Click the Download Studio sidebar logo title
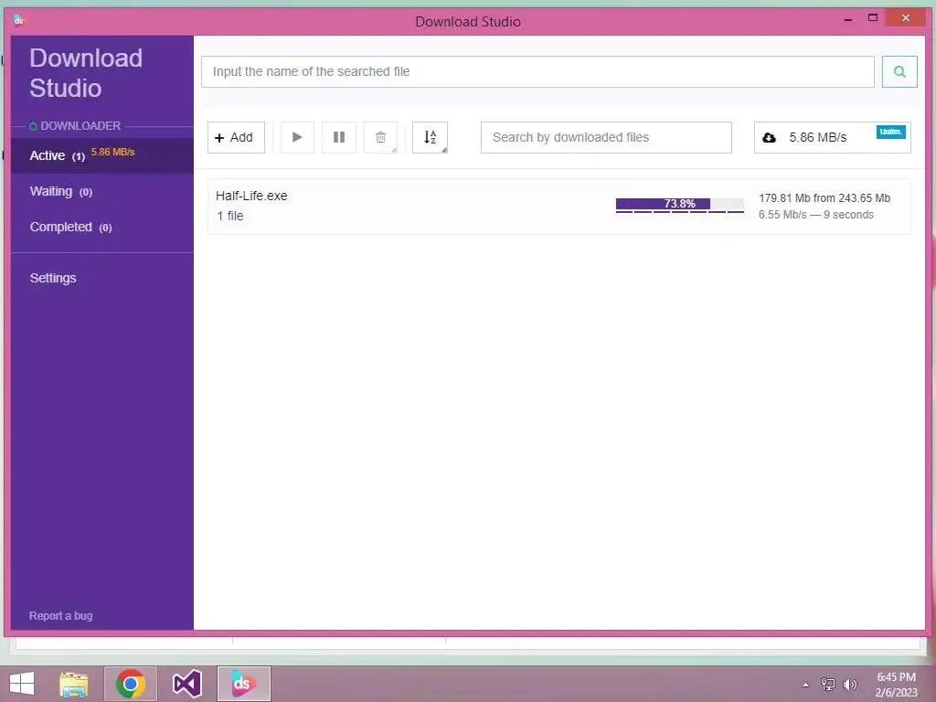Screen dimensions: 936x702 tap(86, 73)
